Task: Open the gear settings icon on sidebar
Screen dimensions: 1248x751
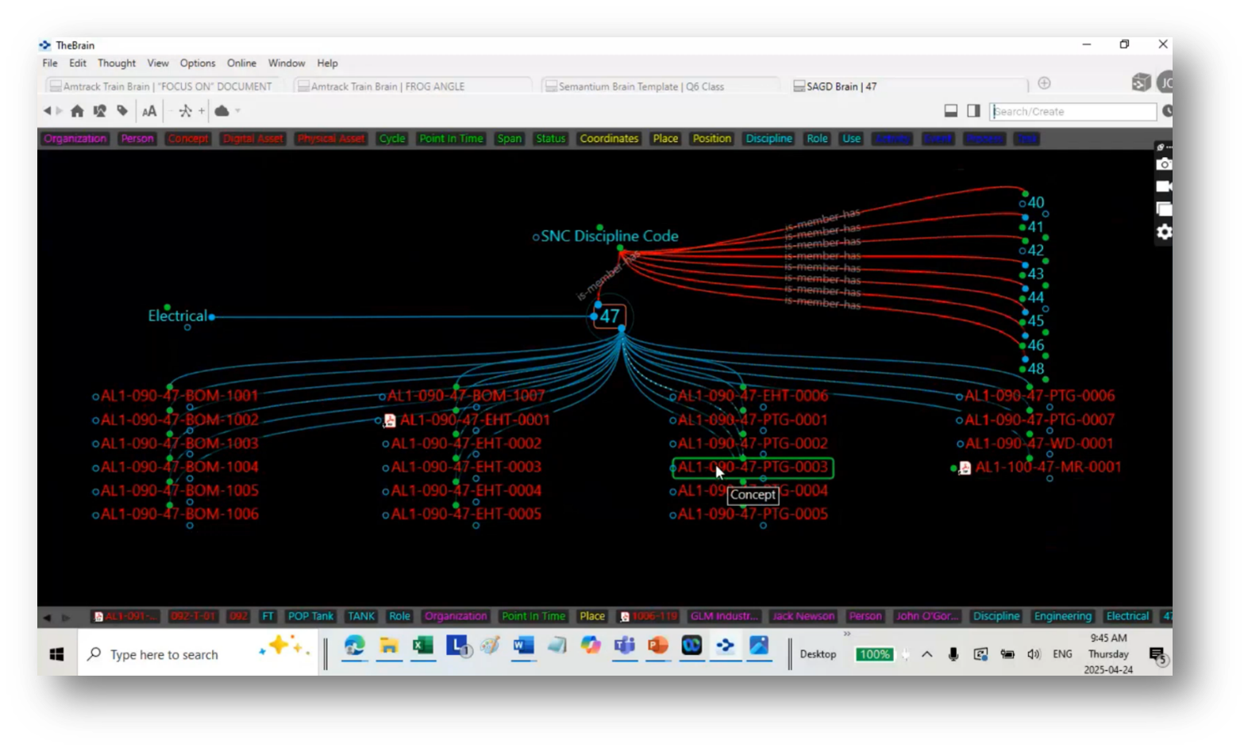Action: [x=1163, y=232]
